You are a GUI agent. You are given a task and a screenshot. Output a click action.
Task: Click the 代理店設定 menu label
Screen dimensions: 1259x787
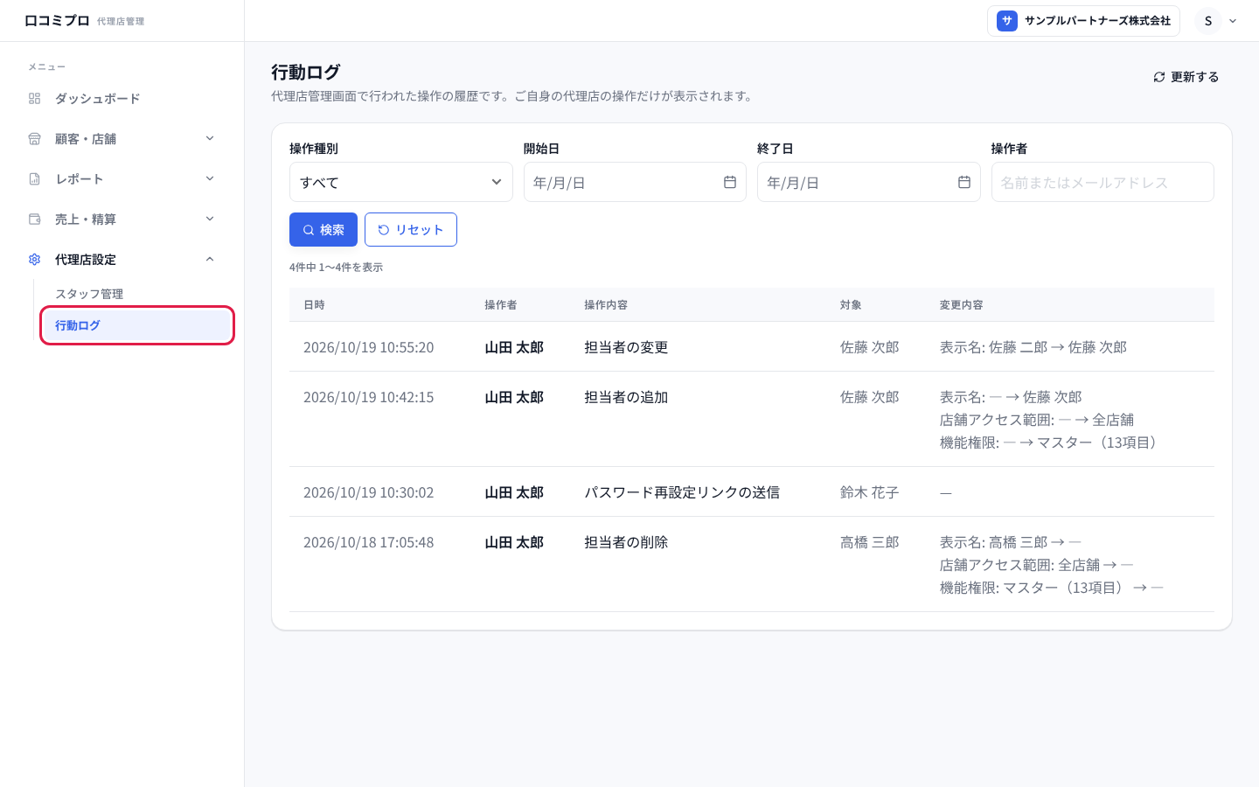[86, 260]
